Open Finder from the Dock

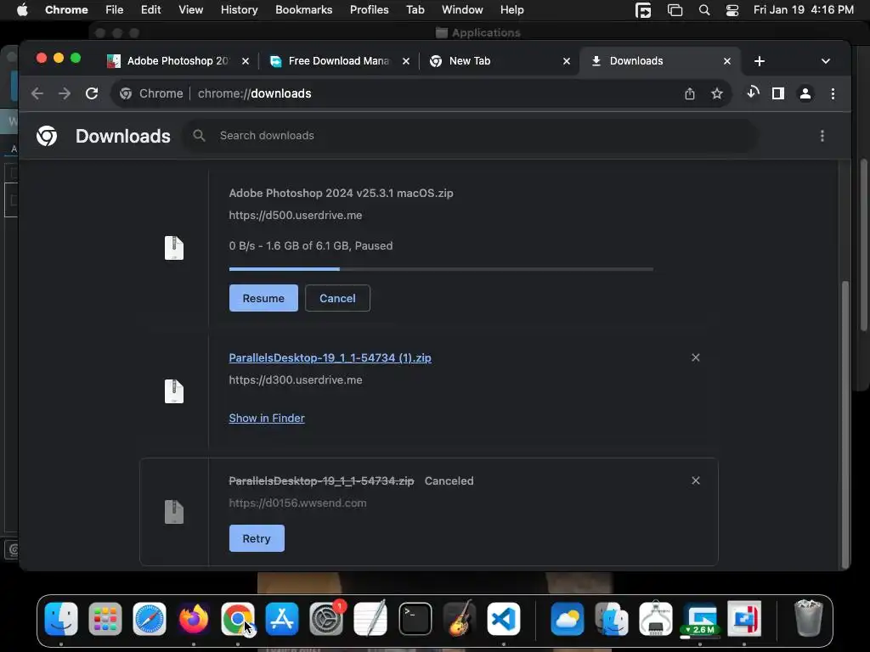(x=61, y=619)
